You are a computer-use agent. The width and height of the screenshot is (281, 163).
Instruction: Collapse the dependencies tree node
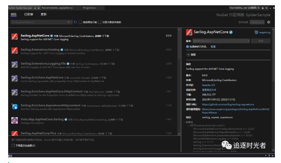(184, 122)
